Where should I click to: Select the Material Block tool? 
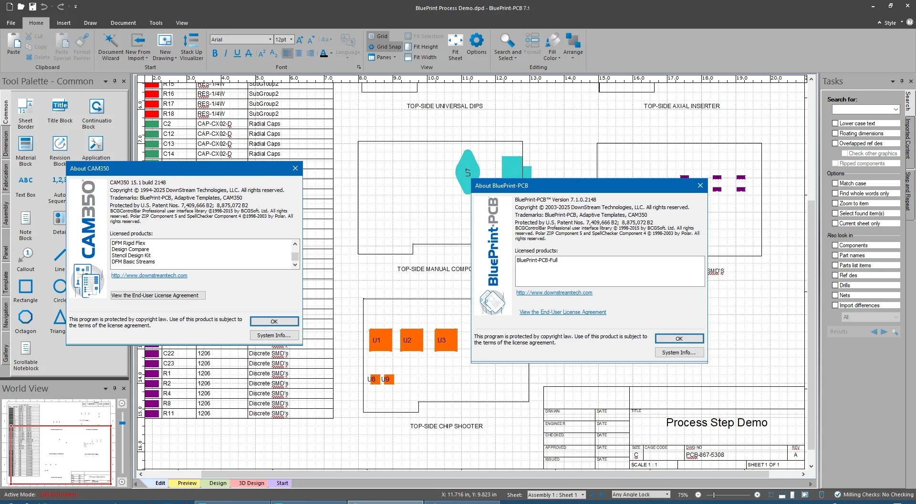pos(26,151)
